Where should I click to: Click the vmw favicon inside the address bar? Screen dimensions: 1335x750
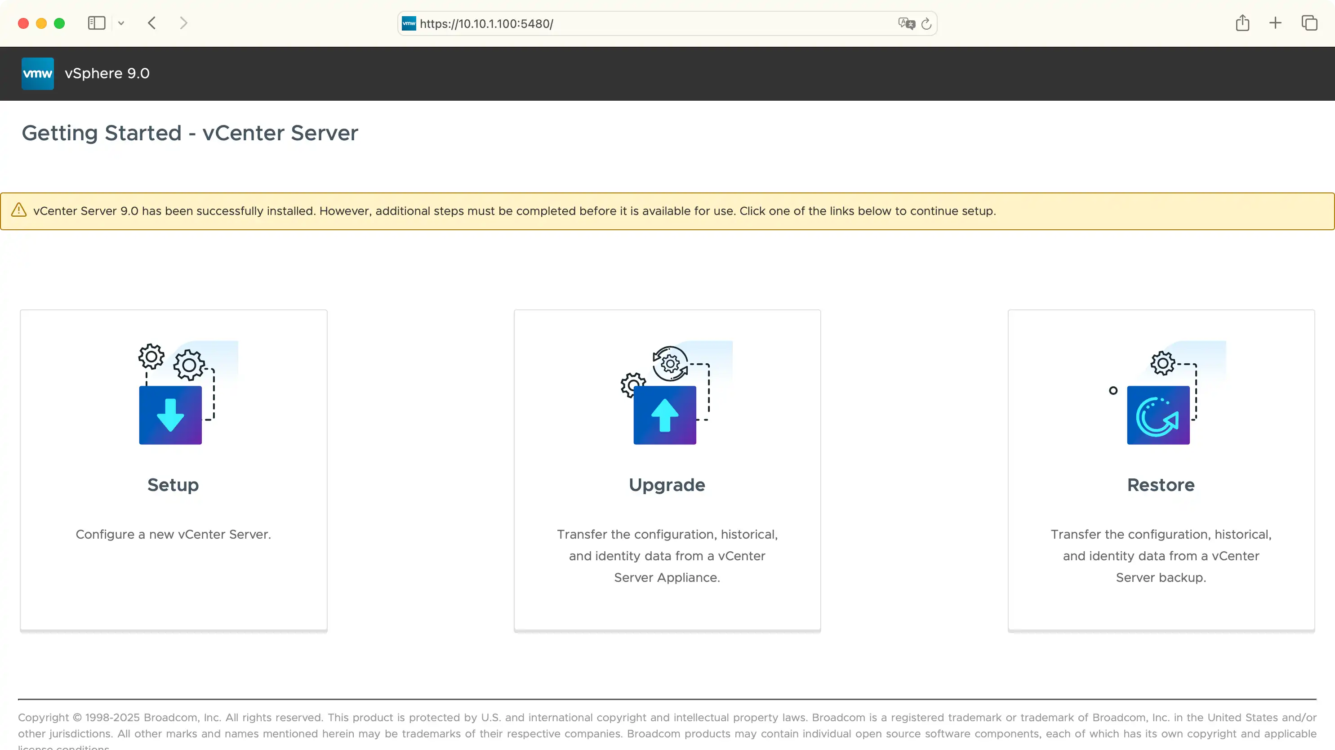coord(409,23)
